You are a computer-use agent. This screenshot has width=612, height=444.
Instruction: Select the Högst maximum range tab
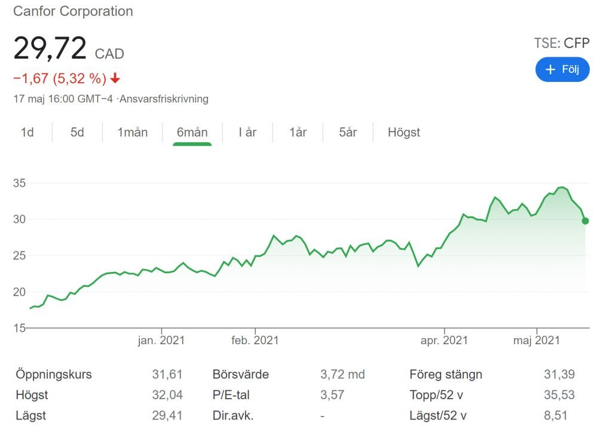click(403, 132)
